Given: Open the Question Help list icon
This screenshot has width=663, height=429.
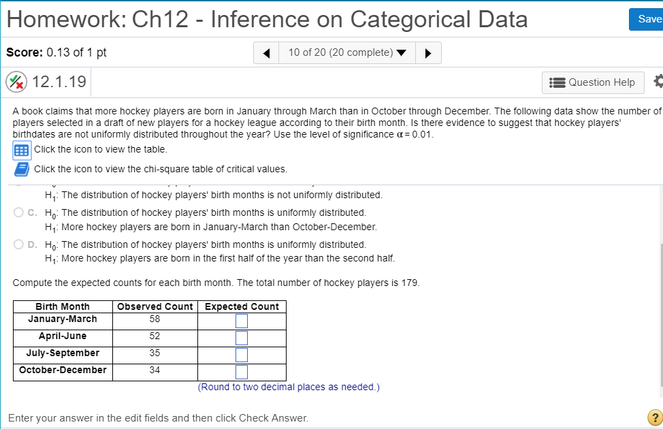Looking at the screenshot, I should [558, 82].
